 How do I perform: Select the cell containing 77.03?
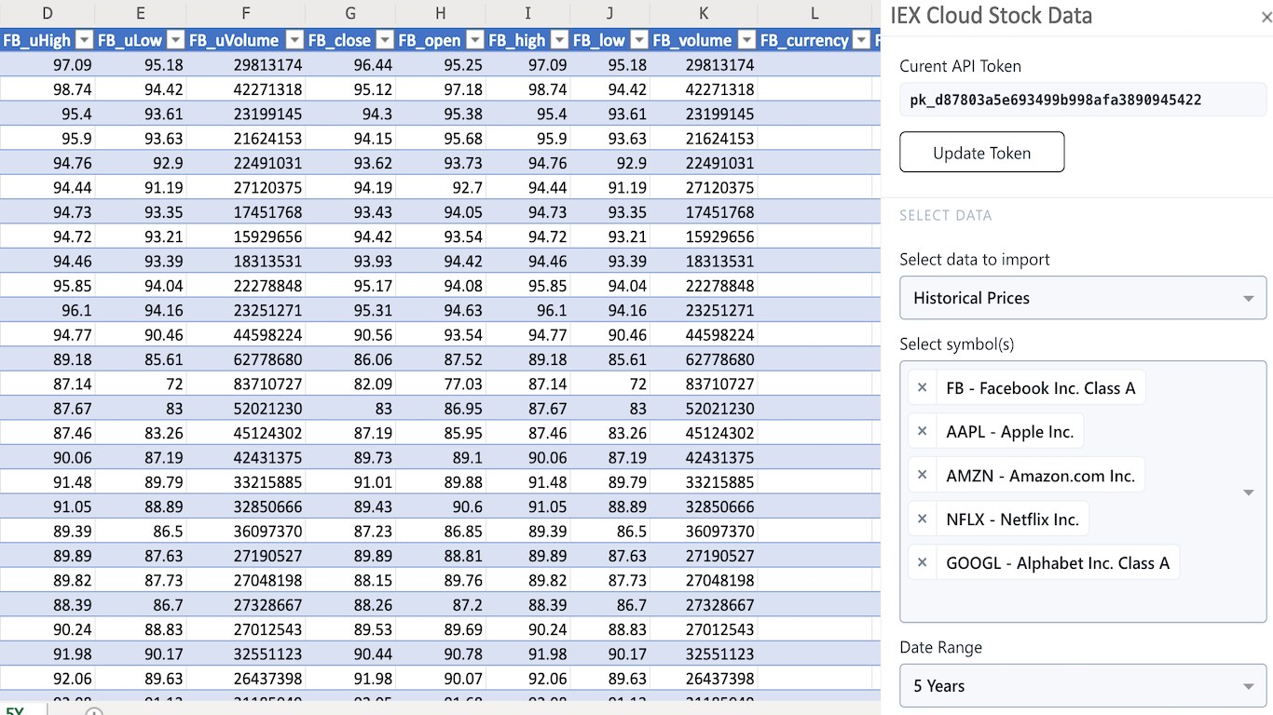point(440,384)
